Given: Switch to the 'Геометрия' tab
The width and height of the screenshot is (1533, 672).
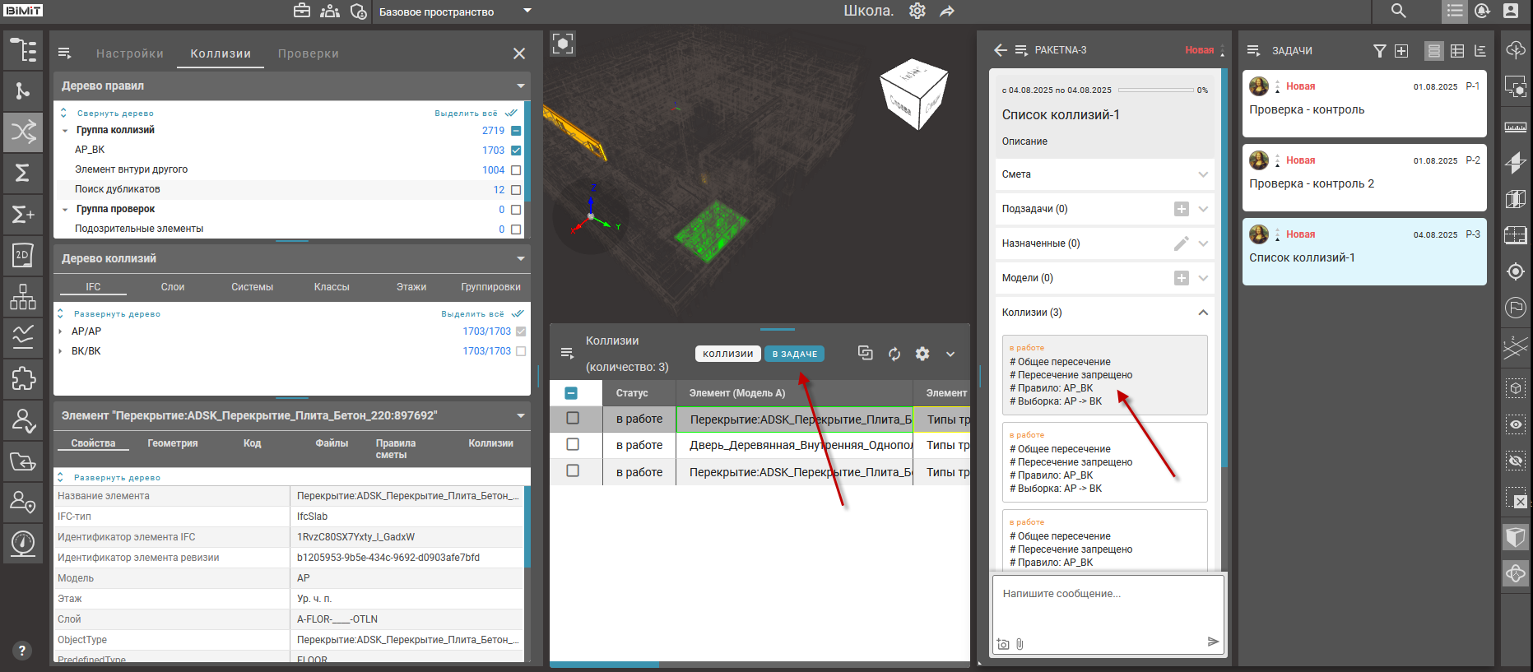Looking at the screenshot, I should click(x=173, y=443).
